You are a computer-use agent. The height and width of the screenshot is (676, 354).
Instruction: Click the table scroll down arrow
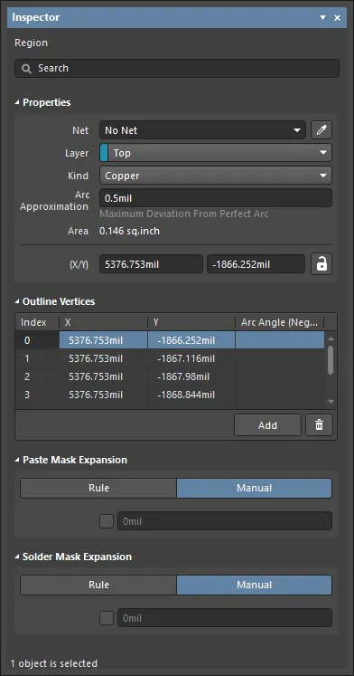pos(331,402)
